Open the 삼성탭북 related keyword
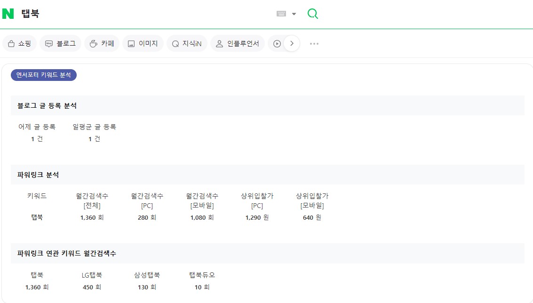The image size is (533, 303). pyautogui.click(x=147, y=275)
